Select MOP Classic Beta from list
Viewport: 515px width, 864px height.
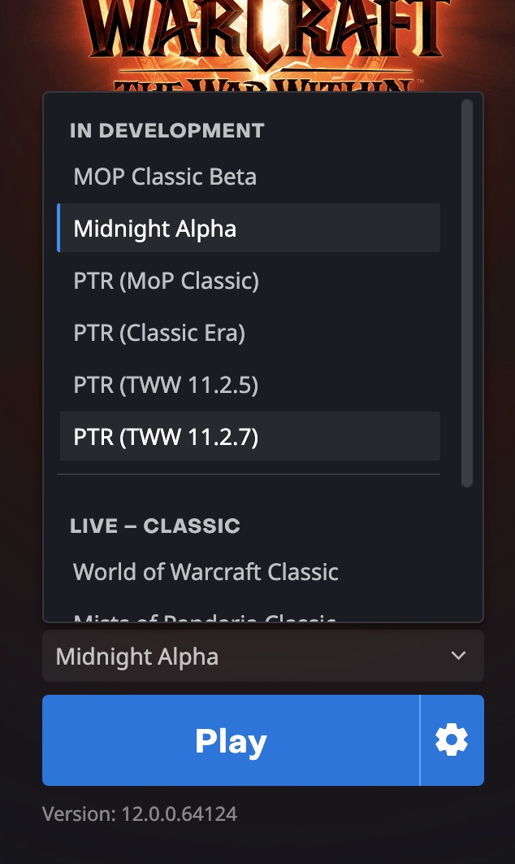(x=165, y=177)
